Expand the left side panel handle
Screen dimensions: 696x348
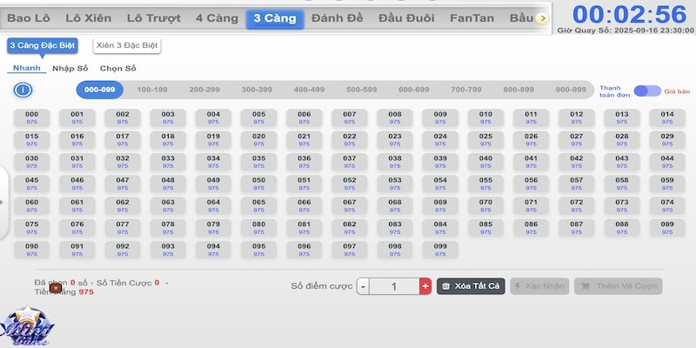(x=3, y=202)
